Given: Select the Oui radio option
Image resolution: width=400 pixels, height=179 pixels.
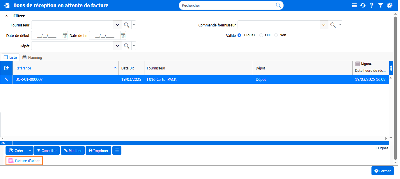Looking at the screenshot, I should click(261, 35).
